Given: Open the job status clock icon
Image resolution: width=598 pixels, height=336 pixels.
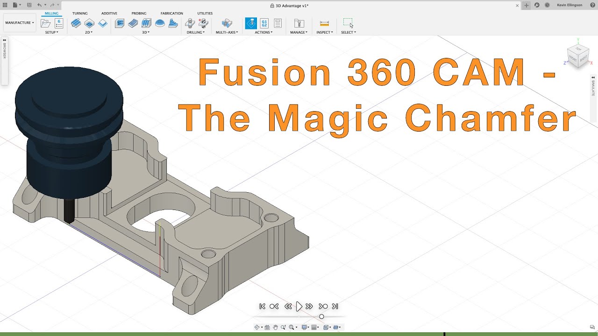Looking at the screenshot, I should tap(547, 5).
